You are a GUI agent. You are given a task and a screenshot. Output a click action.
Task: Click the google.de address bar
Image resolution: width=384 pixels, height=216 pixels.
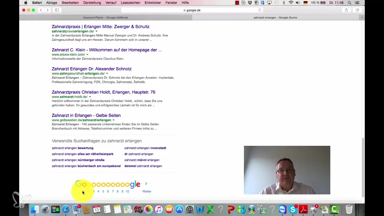click(x=192, y=10)
